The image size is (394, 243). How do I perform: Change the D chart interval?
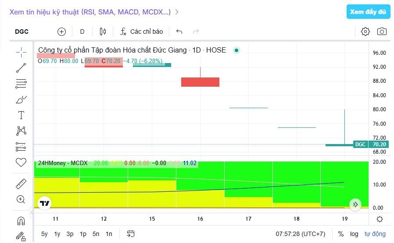click(82, 32)
